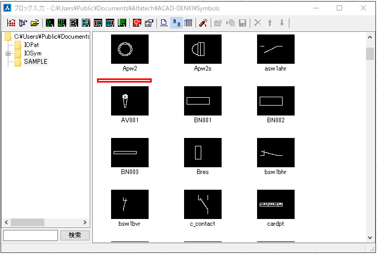Click the grayed new block toolbar icon

[218, 23]
